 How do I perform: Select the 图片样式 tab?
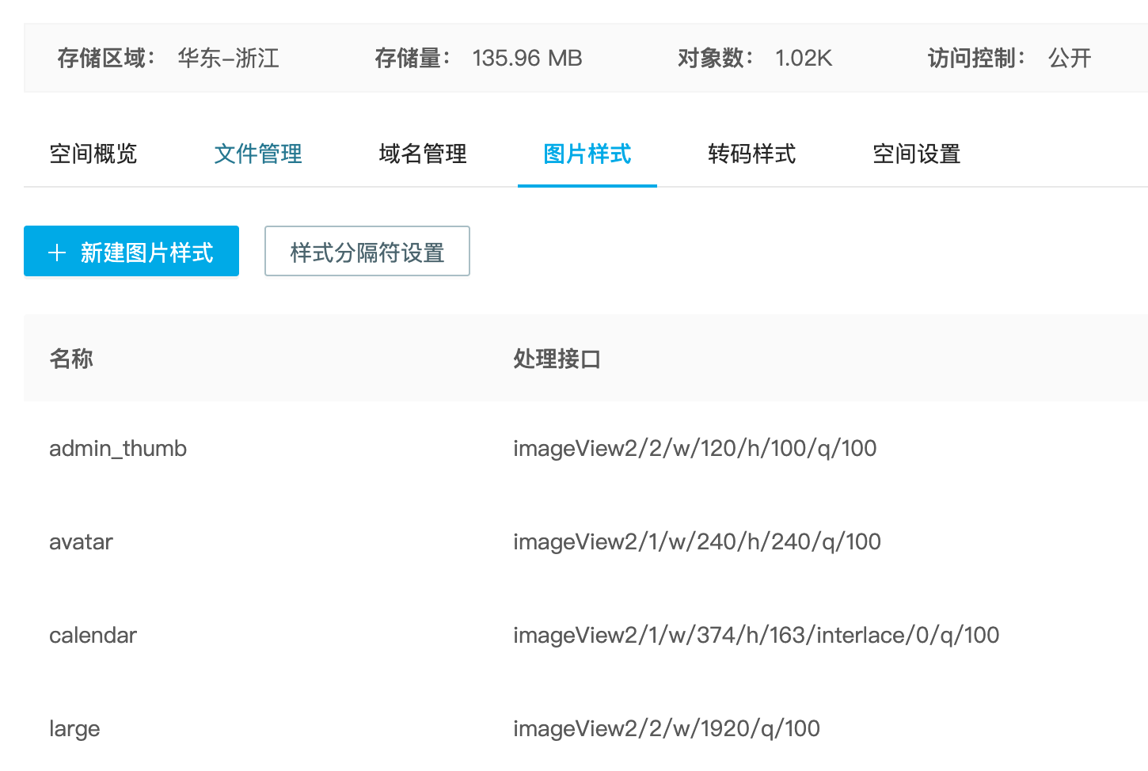[587, 154]
